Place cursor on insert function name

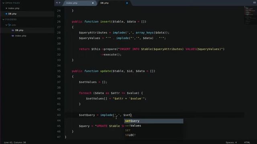(106, 22)
